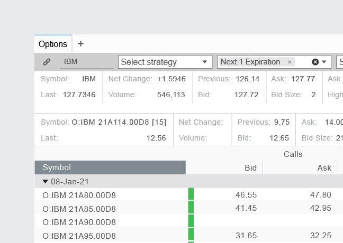Click call bid 41.45
This screenshot has height=243, width=343.
coord(246,208)
